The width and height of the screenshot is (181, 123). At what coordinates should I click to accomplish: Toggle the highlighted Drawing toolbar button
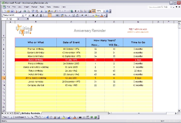[94, 11]
